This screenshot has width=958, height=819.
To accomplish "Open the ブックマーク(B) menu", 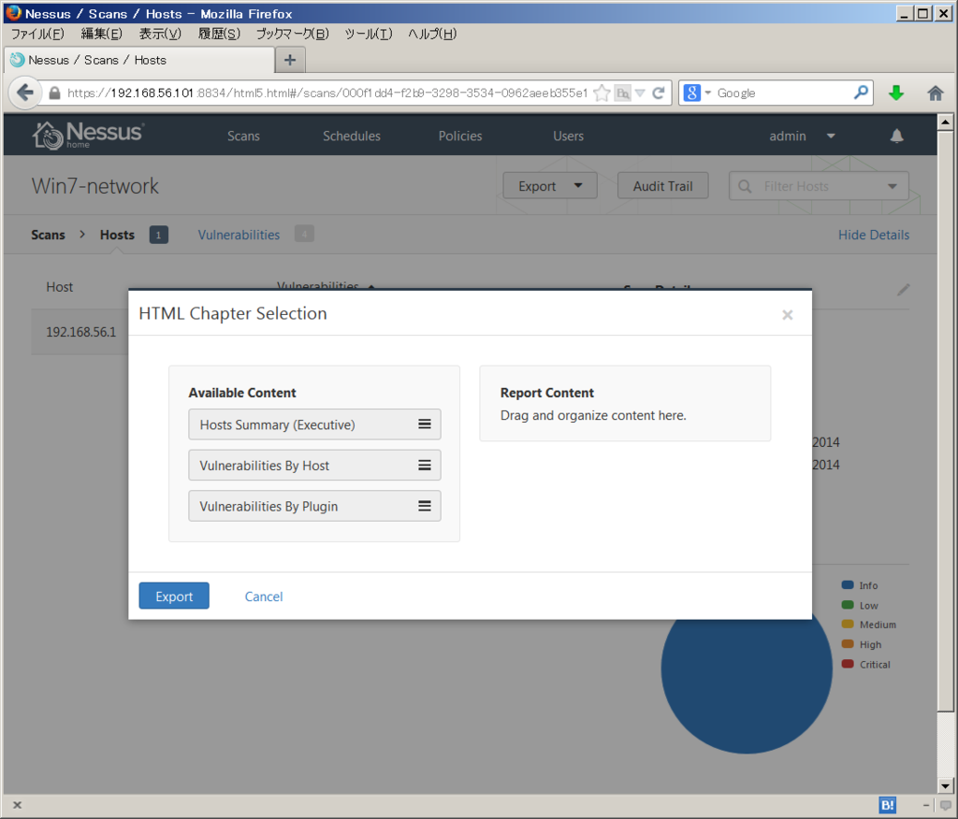I will [292, 34].
